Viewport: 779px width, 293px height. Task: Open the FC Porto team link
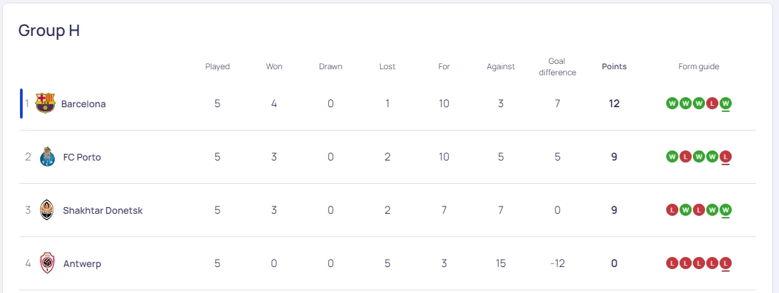(82, 157)
